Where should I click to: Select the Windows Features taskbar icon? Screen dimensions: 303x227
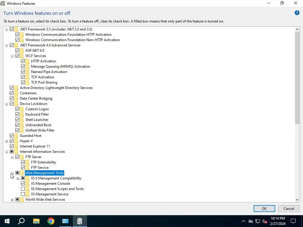(80, 221)
